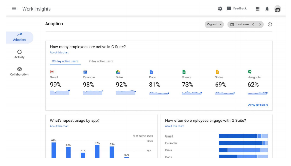The width and height of the screenshot is (291, 166).
Task: Open the Last week date range selector
Action: tap(242, 25)
